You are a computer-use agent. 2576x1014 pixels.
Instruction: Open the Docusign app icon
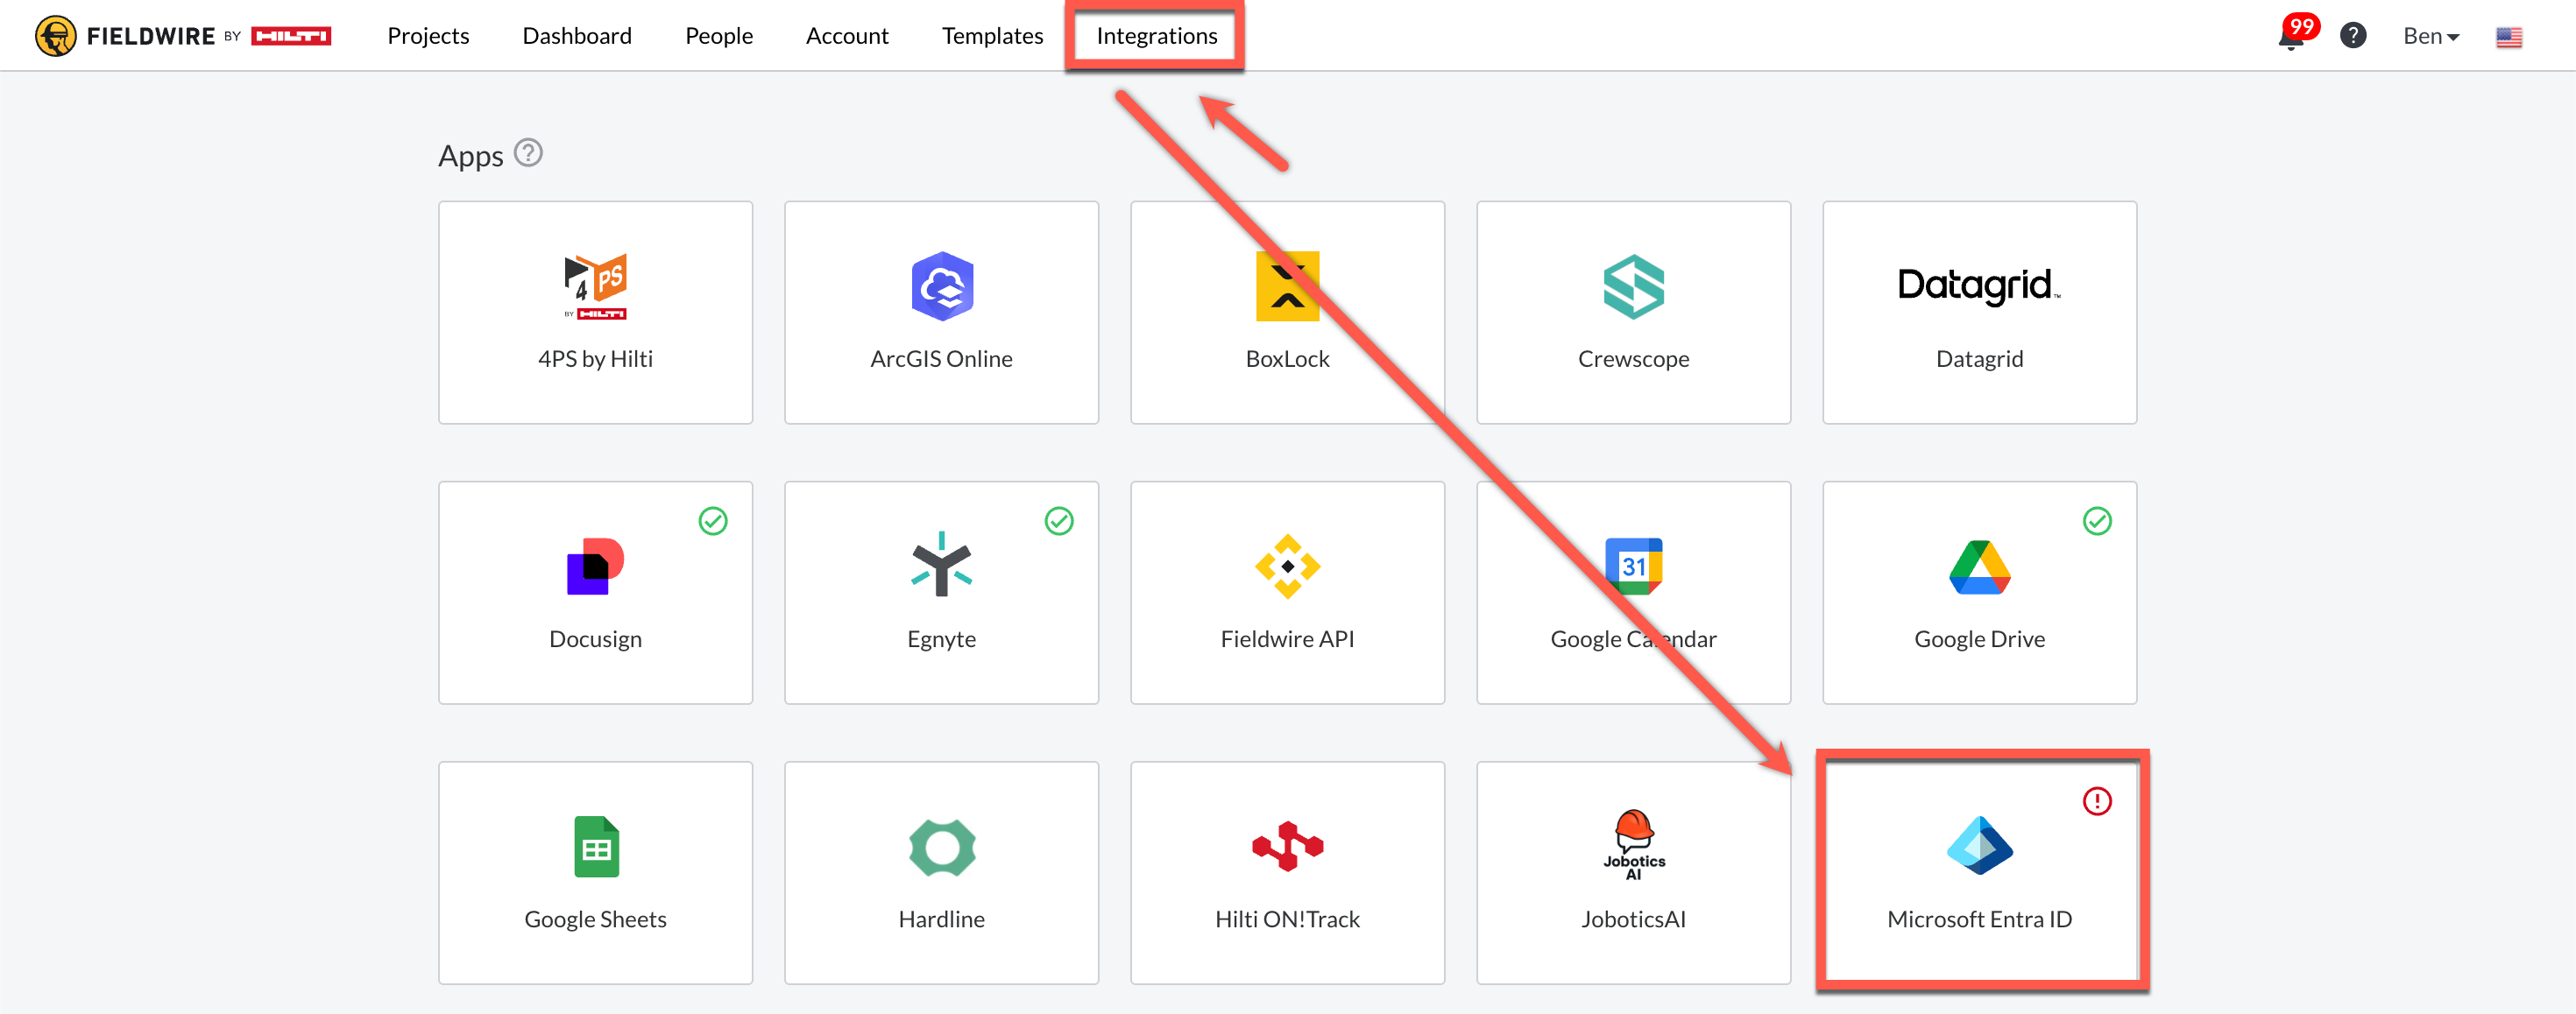[595, 567]
